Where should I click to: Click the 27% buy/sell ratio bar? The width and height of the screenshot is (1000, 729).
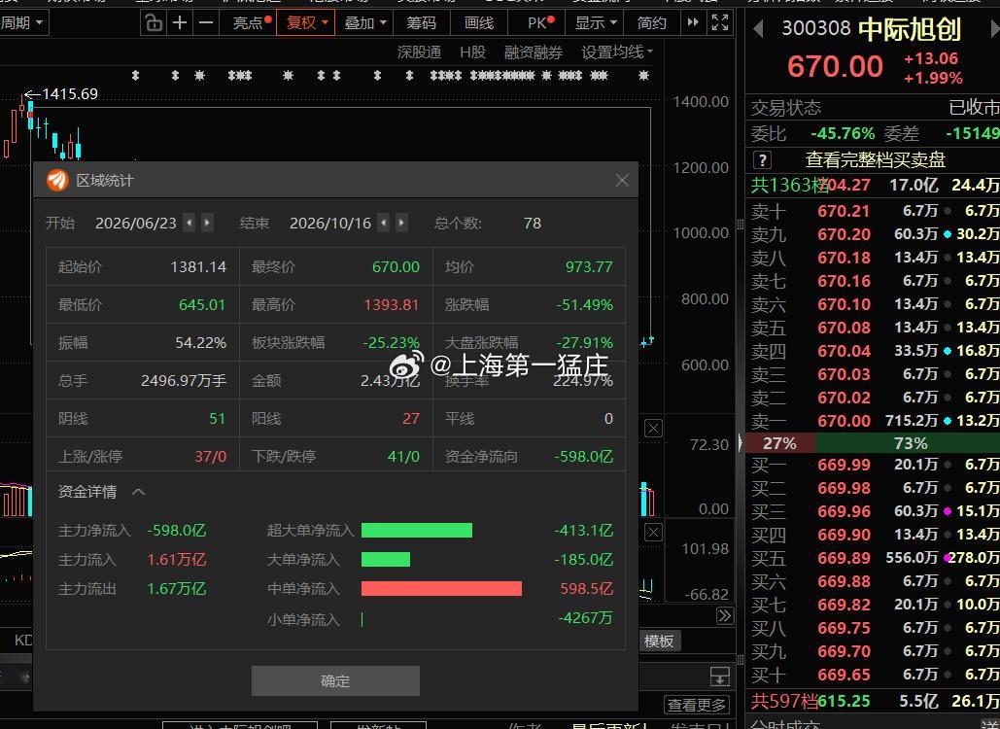[780, 443]
